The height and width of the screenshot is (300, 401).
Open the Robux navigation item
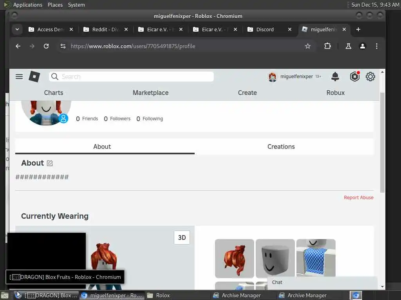tap(336, 93)
